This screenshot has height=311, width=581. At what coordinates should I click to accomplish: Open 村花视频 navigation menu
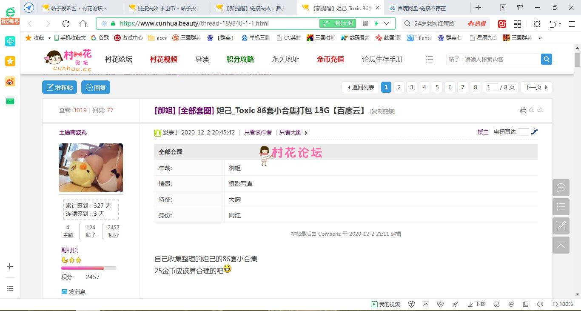pyautogui.click(x=163, y=60)
